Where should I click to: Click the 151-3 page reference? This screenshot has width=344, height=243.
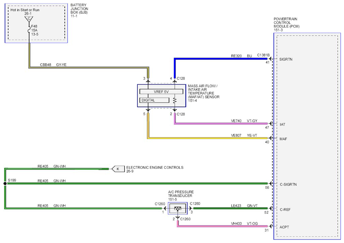point(278,30)
